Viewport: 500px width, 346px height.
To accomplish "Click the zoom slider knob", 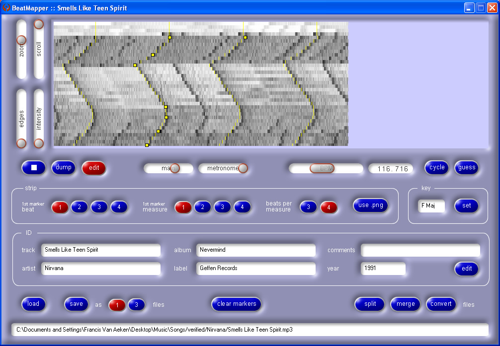I will [x=21, y=40].
